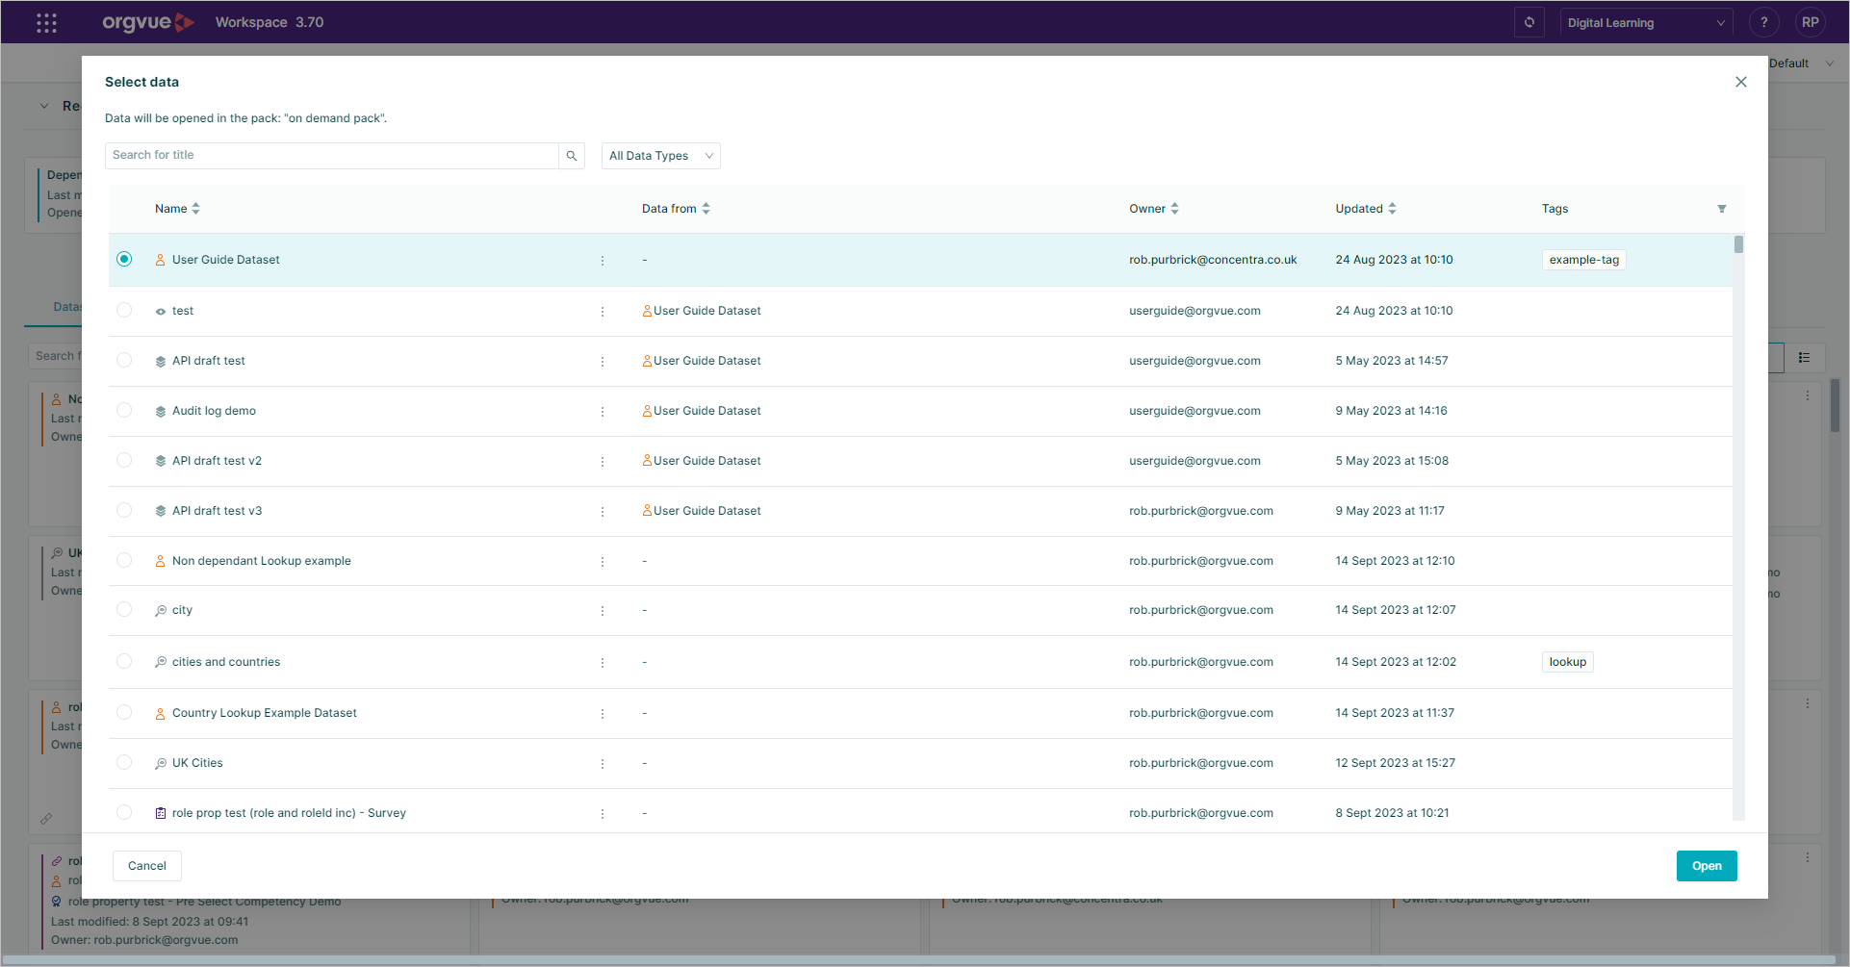Open kebab menu for UK Cities row
The height and width of the screenshot is (967, 1850).
click(x=603, y=764)
